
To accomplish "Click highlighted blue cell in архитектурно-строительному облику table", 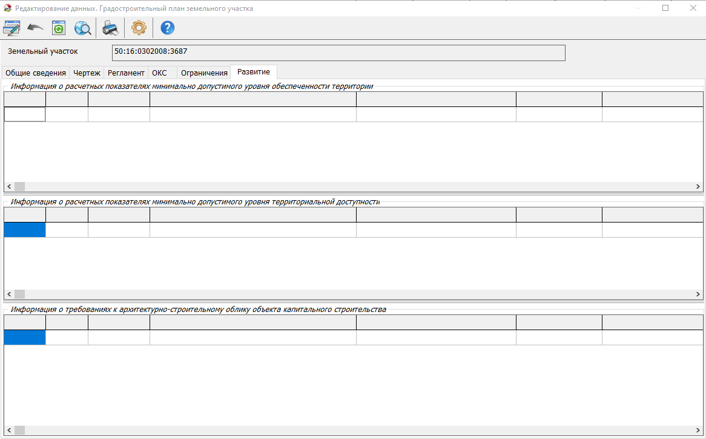I will click(25, 337).
